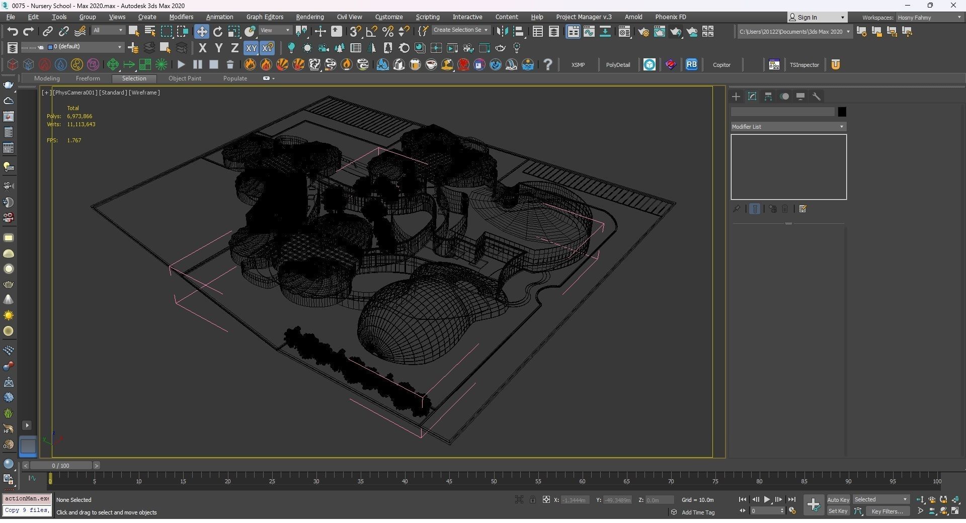Toggle Percent Snap
The height and width of the screenshot is (523, 966).
click(387, 32)
